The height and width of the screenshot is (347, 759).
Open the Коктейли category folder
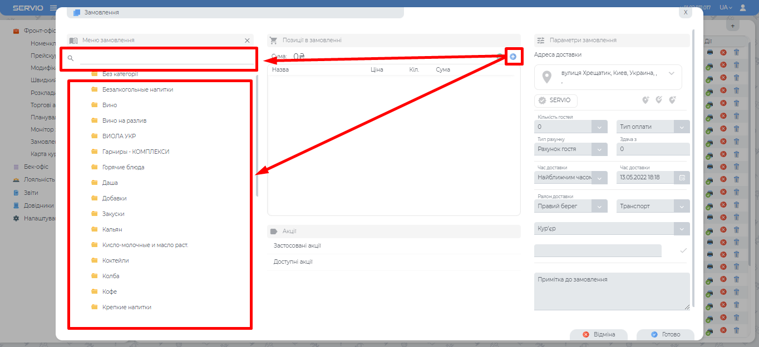click(x=116, y=260)
